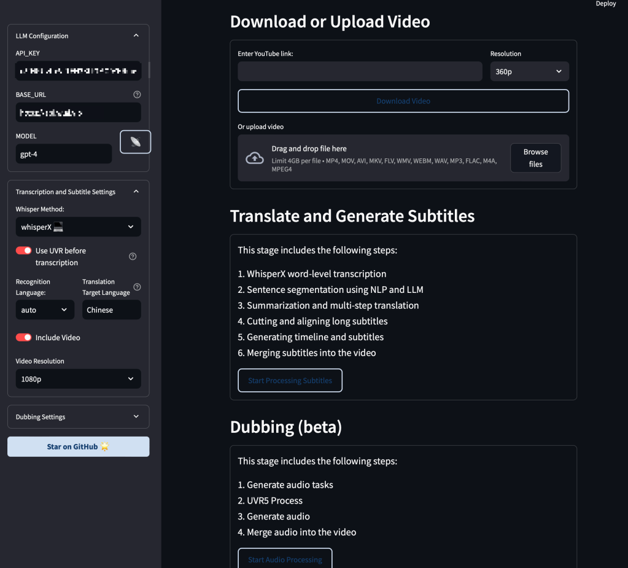Click the Star on GitHub link
Screen dimensions: 628x568
(x=78, y=447)
